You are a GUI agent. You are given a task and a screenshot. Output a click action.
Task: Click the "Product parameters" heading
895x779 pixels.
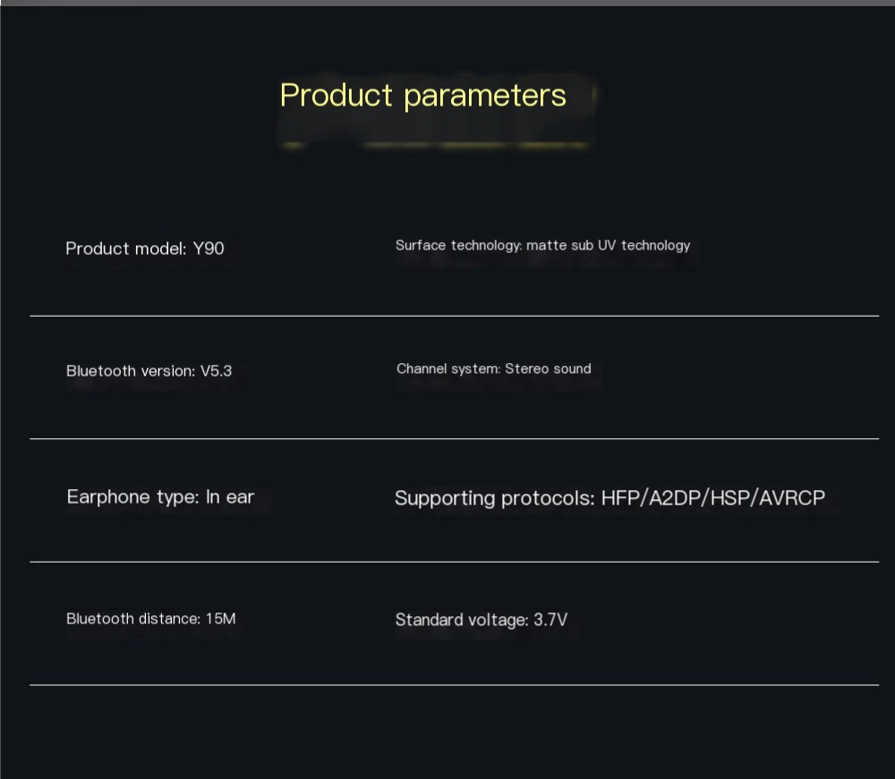click(422, 95)
